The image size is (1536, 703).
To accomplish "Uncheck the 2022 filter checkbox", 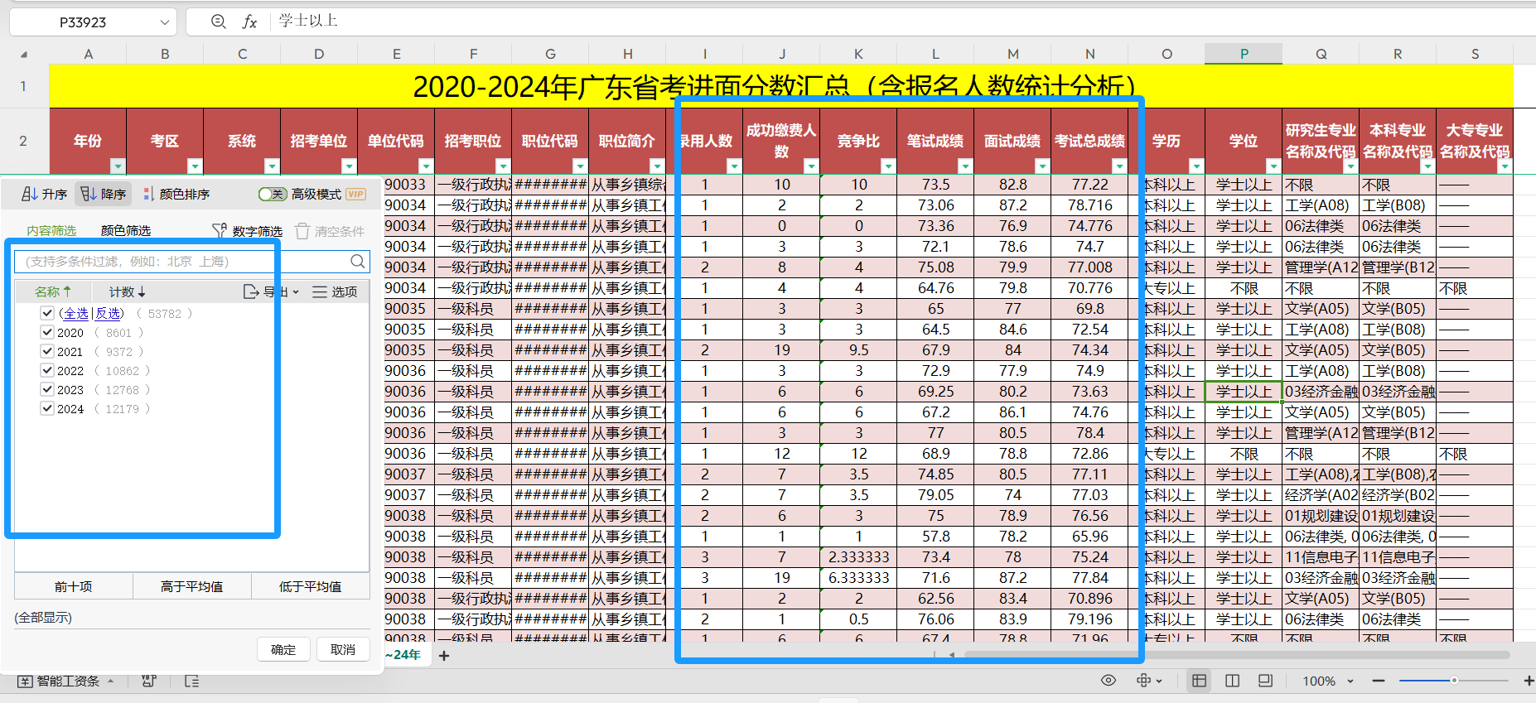I will click(47, 370).
